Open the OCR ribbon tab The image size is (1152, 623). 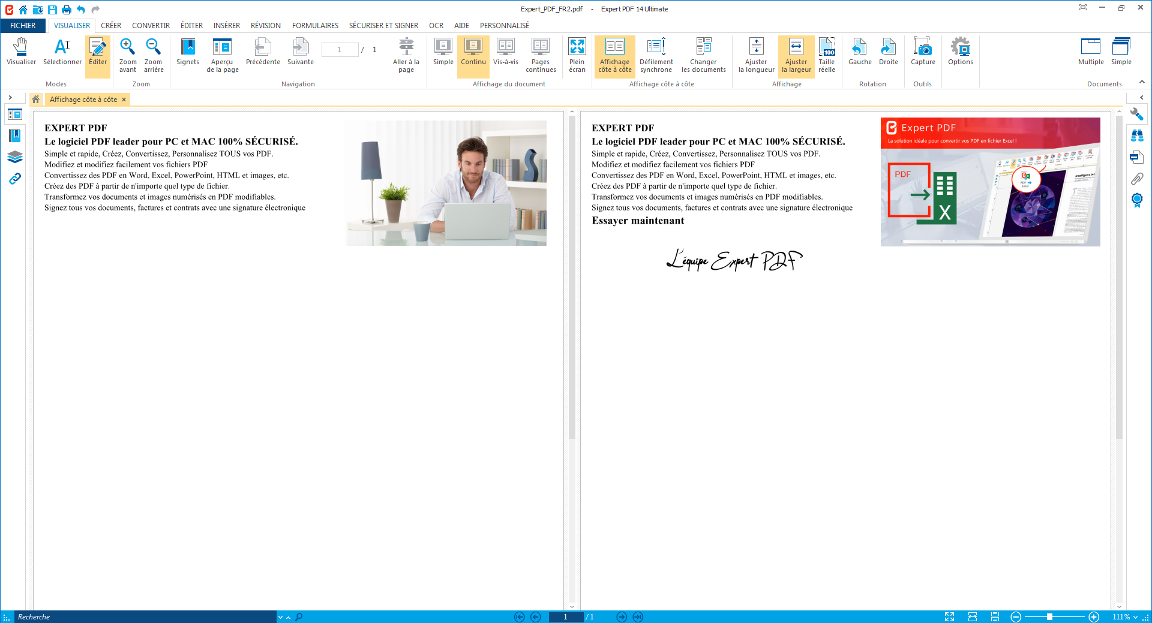pos(436,26)
